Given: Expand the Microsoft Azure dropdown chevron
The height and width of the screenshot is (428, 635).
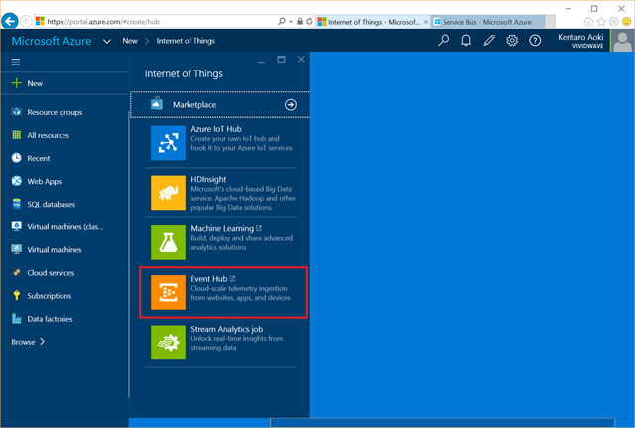Looking at the screenshot, I should [107, 41].
